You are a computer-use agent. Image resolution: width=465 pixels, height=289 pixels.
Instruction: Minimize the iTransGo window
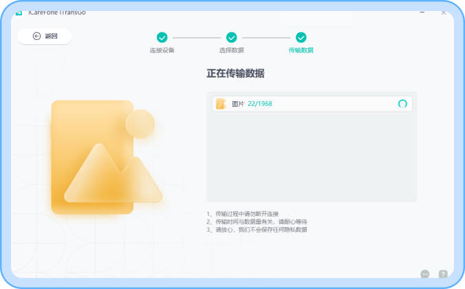pos(422,12)
